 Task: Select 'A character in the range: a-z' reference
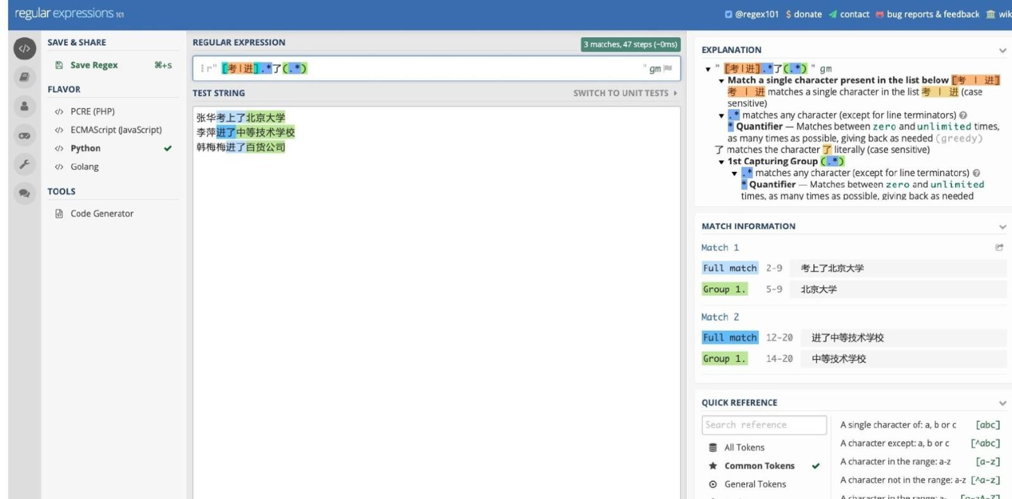(x=920, y=462)
